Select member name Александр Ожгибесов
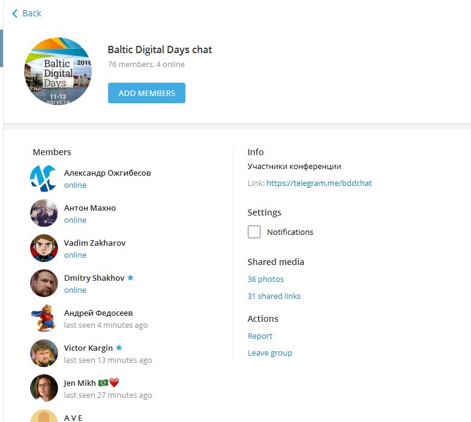Image resolution: width=471 pixels, height=422 pixels. click(x=107, y=173)
